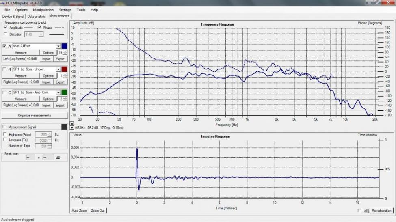396x222 pixels.
Task: Click the Highpass frequency spinner arrows
Action: [50, 134]
